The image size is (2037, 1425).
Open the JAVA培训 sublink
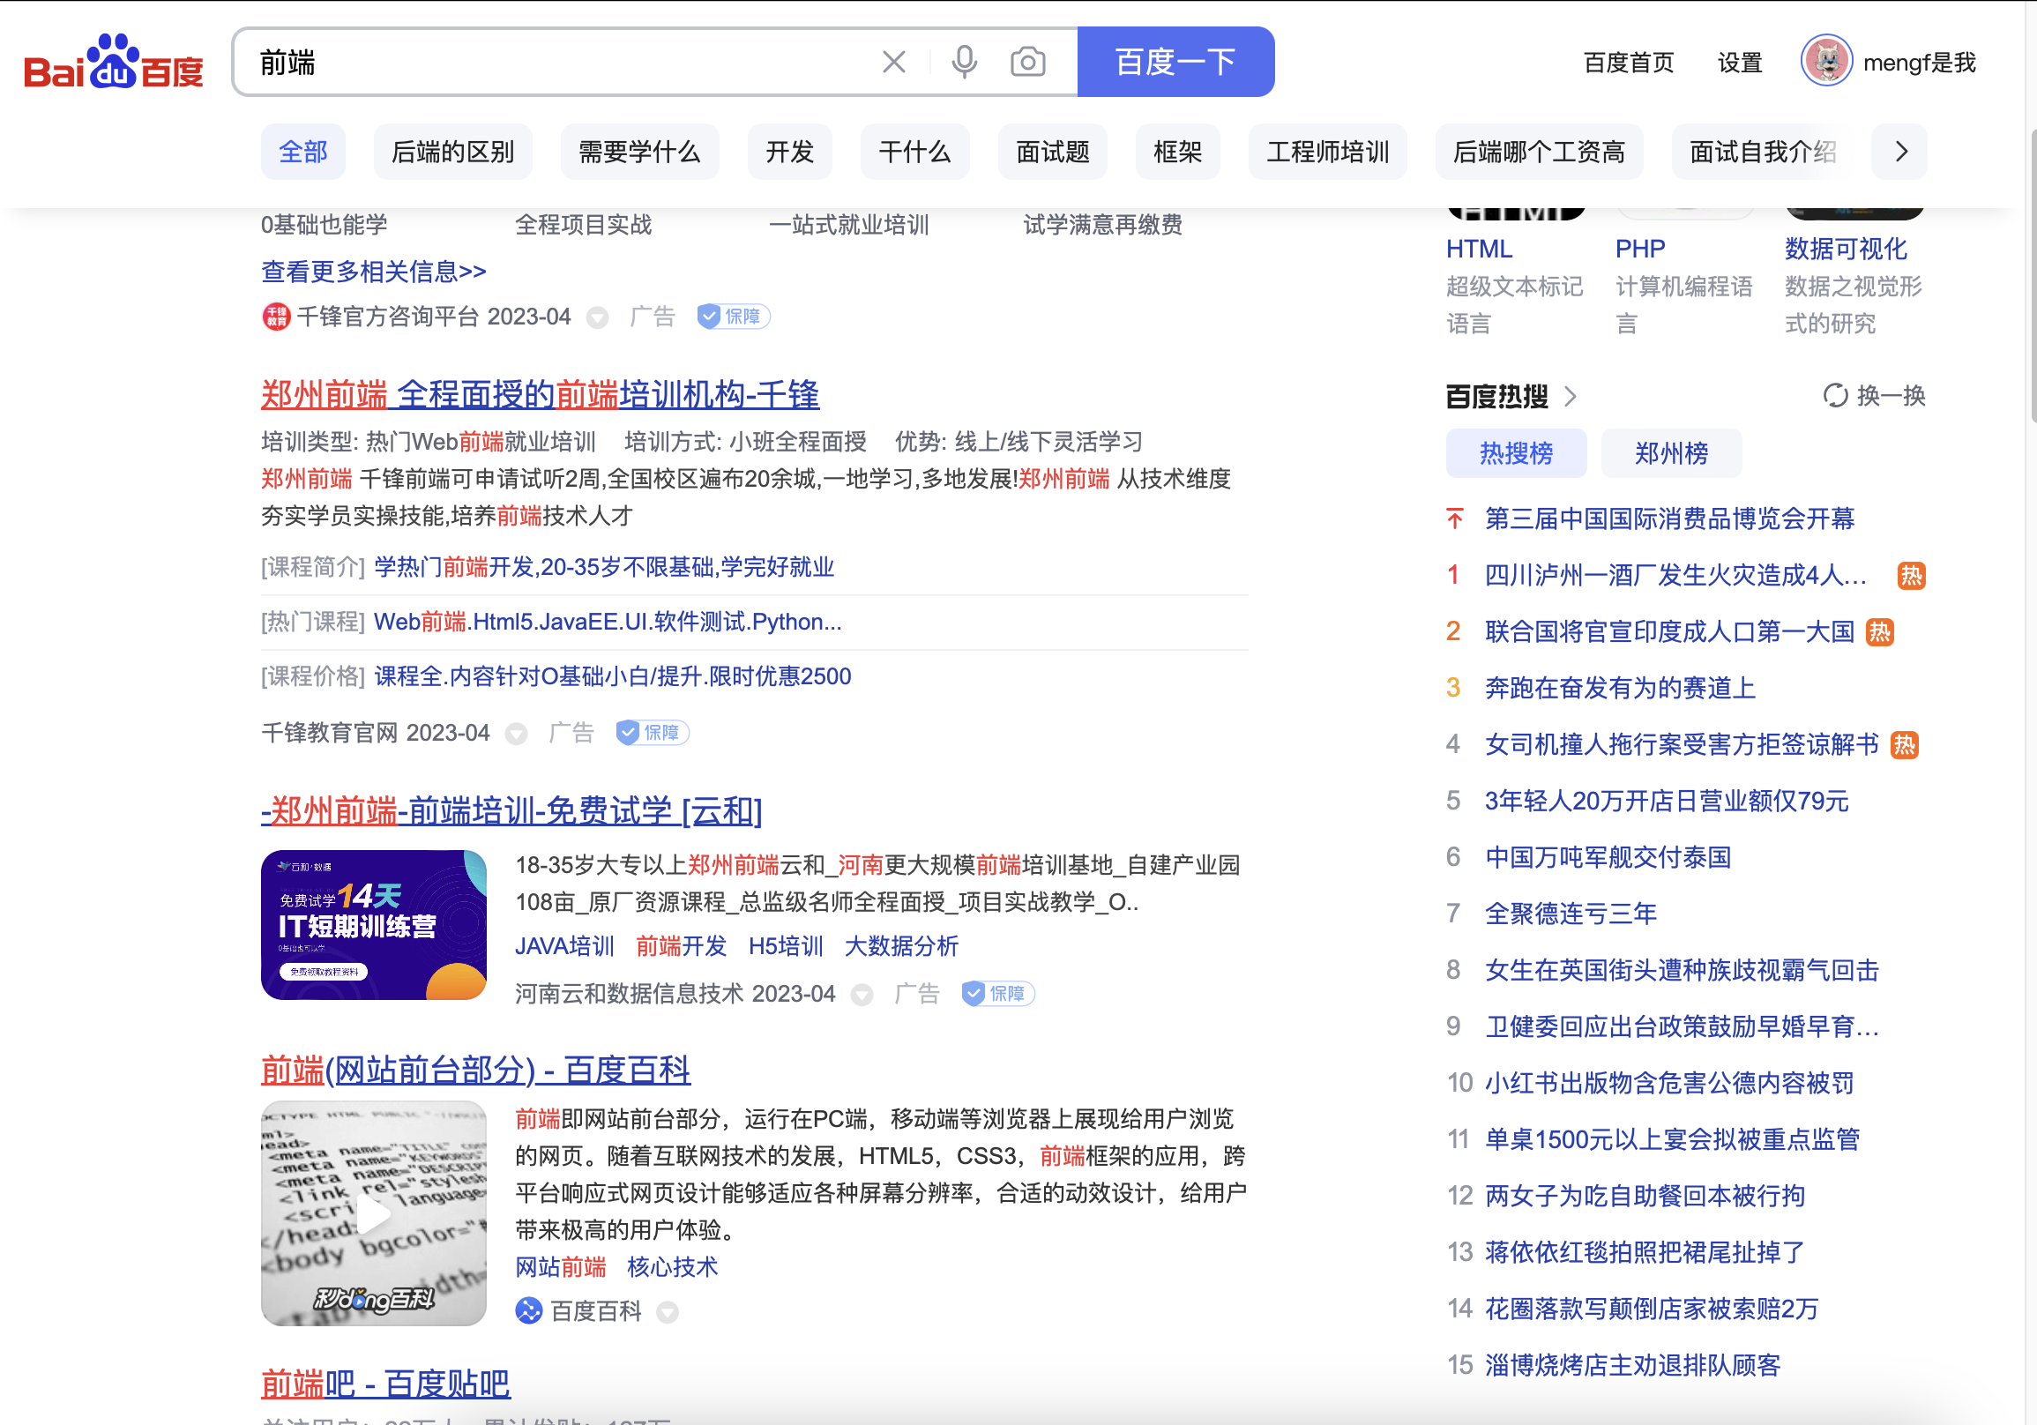564,946
